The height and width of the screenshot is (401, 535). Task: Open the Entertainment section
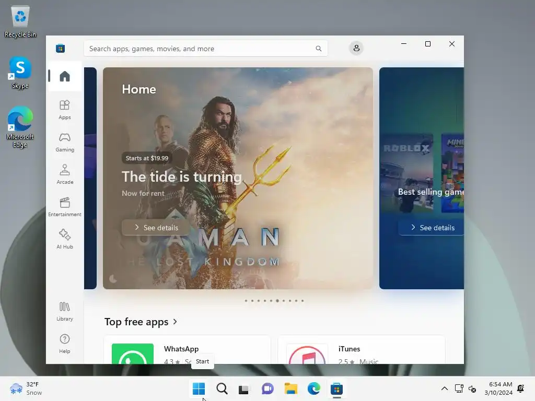click(x=64, y=207)
